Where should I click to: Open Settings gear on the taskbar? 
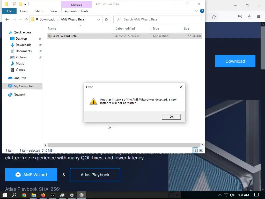pyautogui.click(x=72, y=195)
